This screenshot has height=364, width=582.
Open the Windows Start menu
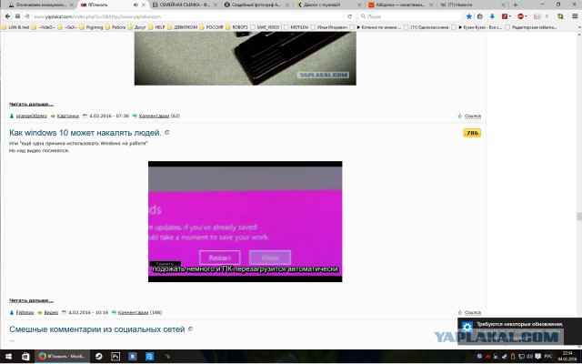tap(8, 357)
